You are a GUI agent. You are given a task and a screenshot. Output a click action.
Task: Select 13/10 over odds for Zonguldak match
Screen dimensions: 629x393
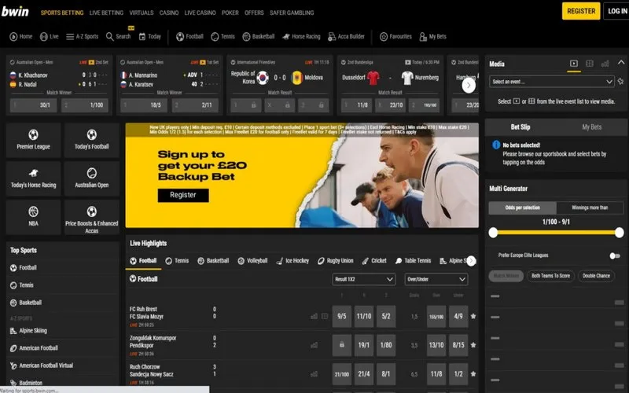point(436,345)
